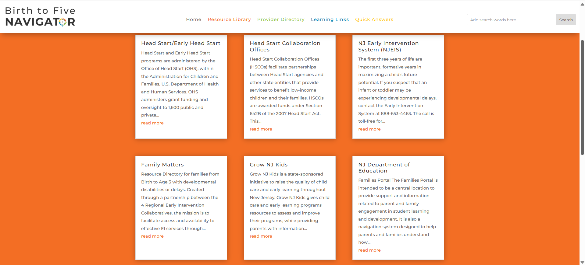This screenshot has width=585, height=265.
Task: Click the Grow NJ Kids card title
Action: point(269,165)
